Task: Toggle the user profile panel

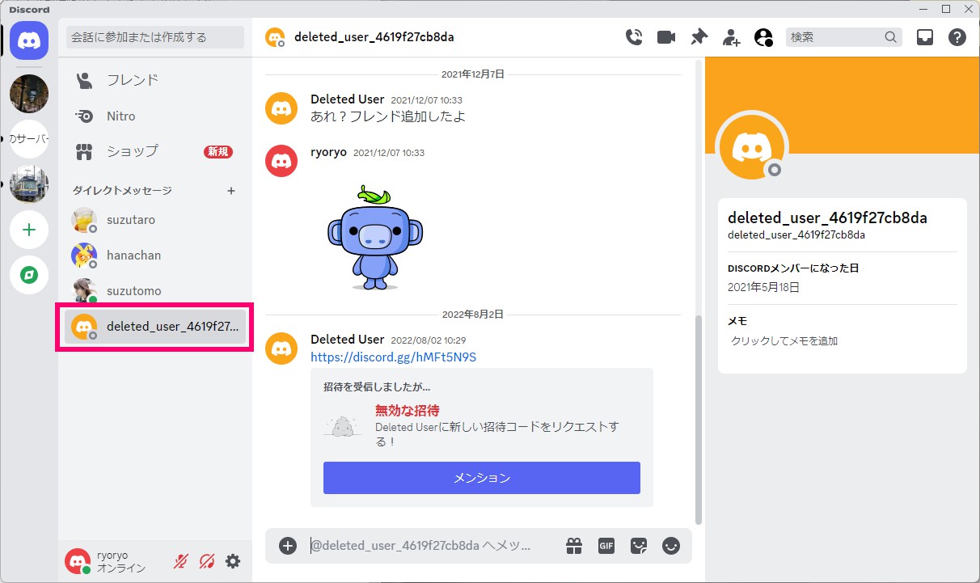Action: click(x=763, y=37)
